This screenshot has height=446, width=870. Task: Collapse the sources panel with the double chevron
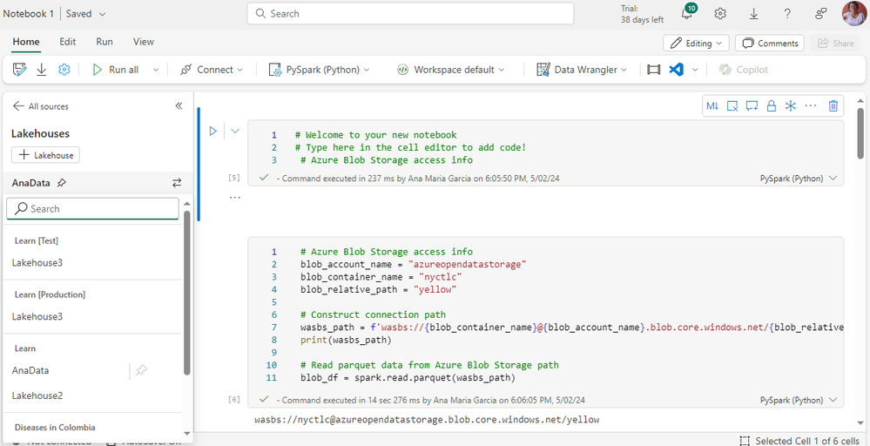pos(179,106)
